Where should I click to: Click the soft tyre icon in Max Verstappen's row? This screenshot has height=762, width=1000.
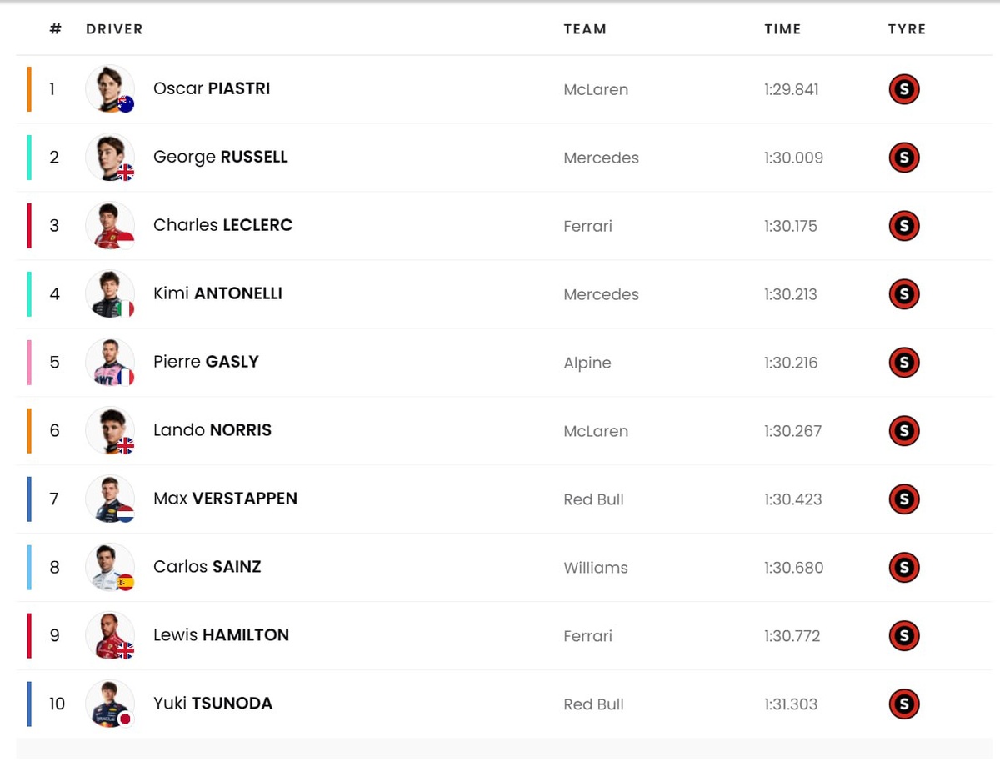coord(904,499)
